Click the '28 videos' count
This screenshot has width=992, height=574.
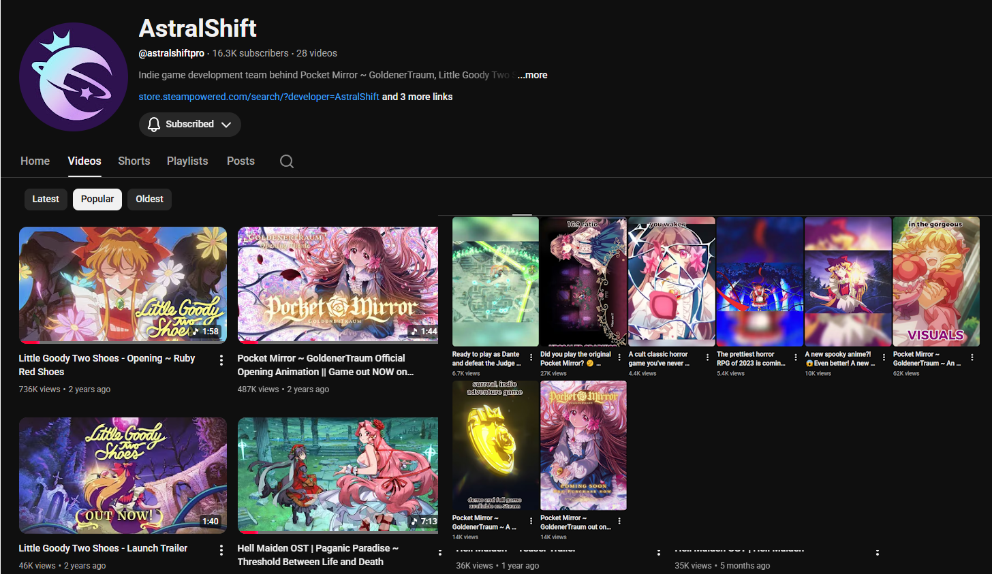coord(317,53)
